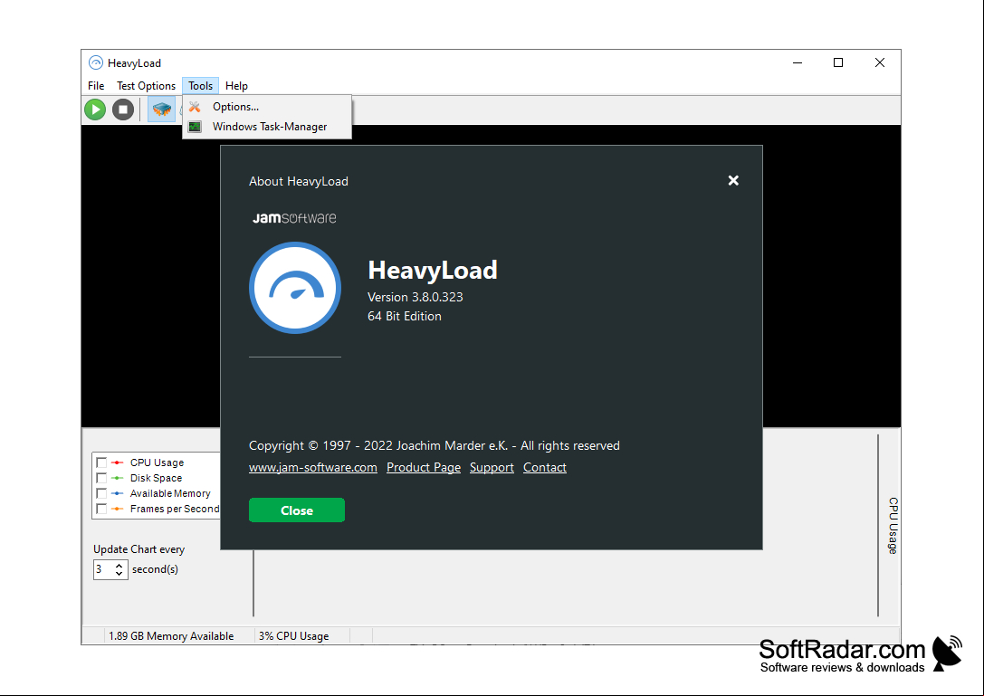This screenshot has height=696, width=984.
Task: Open the File menu
Action: (x=96, y=86)
